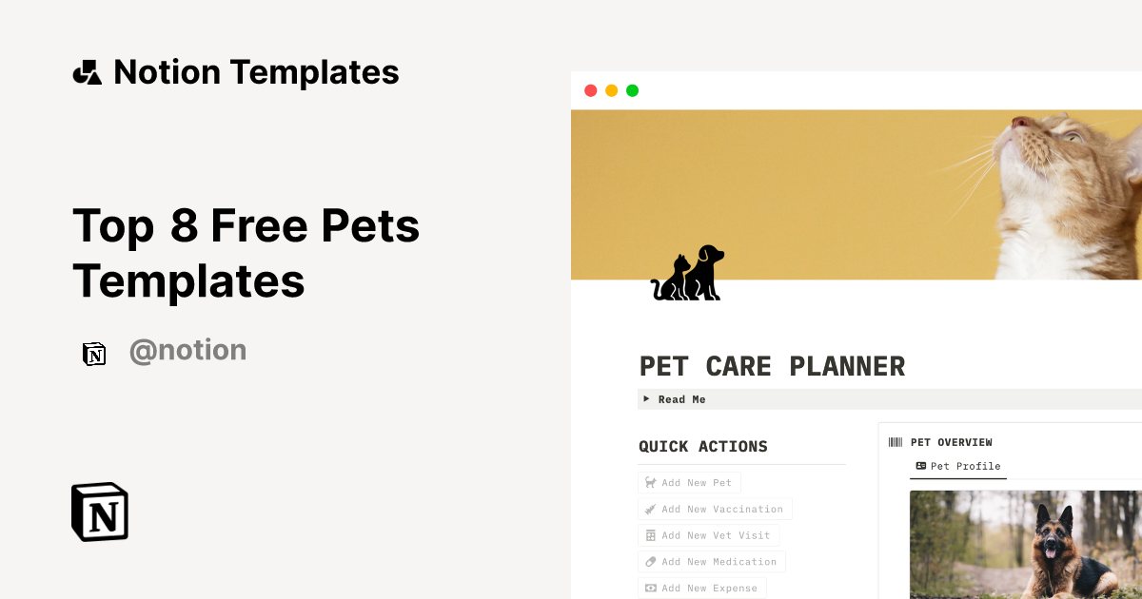
Task: Click the pill icon on Add New Medication
Action: coord(652,561)
